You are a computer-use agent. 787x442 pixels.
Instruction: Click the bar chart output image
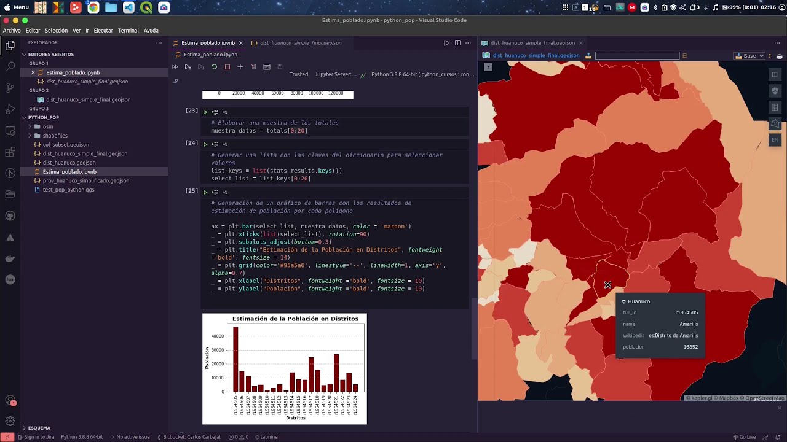pos(285,369)
